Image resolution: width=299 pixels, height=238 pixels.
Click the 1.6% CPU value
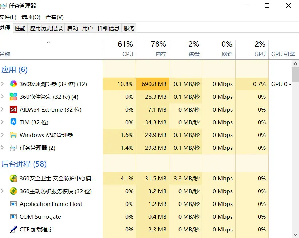point(127,135)
